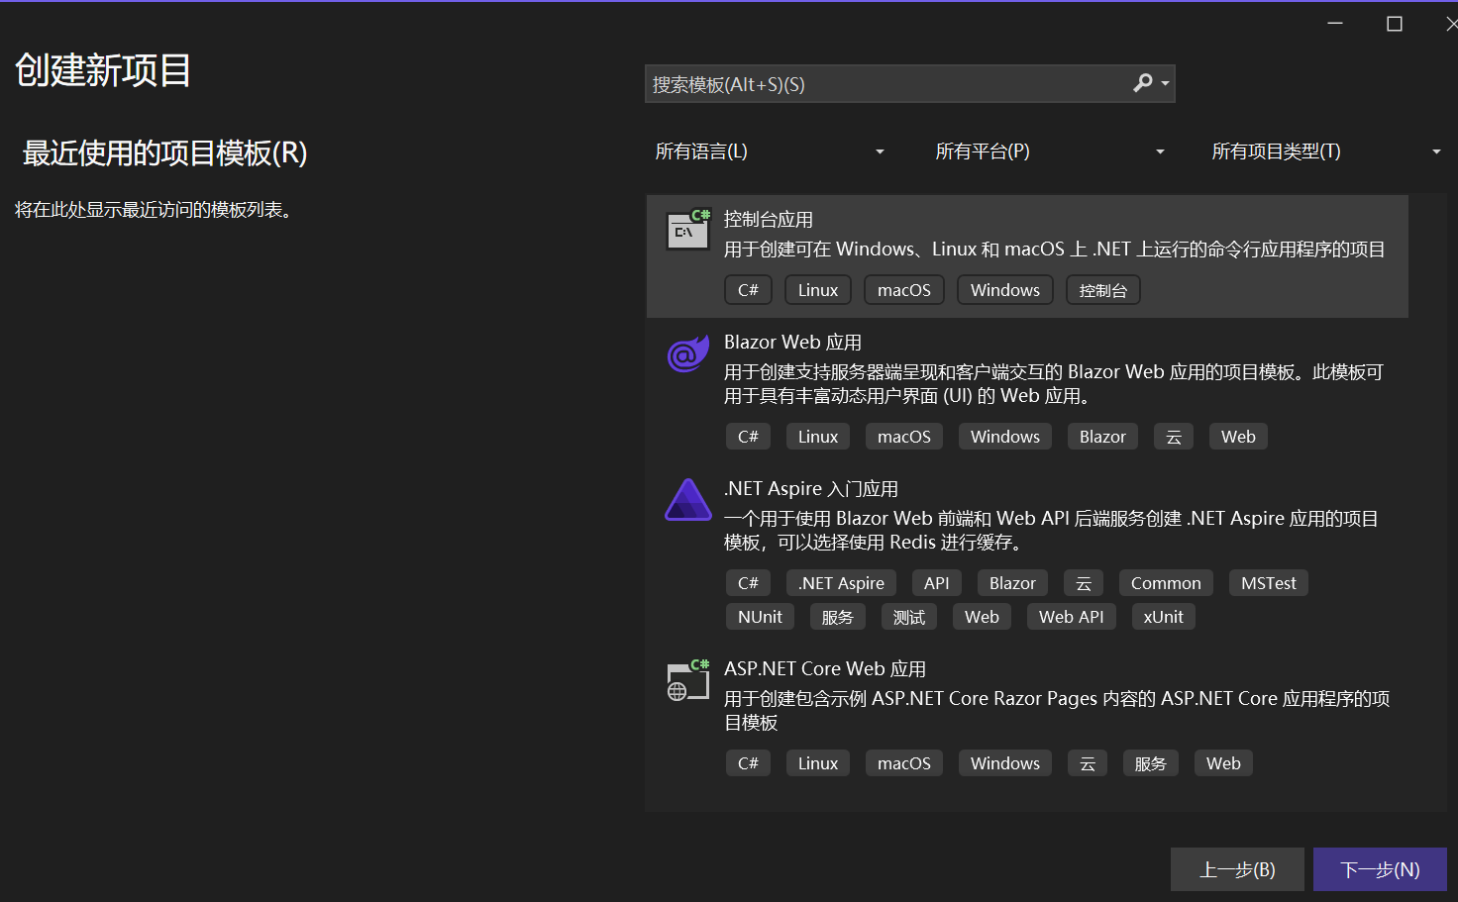1458x902 pixels.
Task: Click the NUnit tag
Action: 760,617
